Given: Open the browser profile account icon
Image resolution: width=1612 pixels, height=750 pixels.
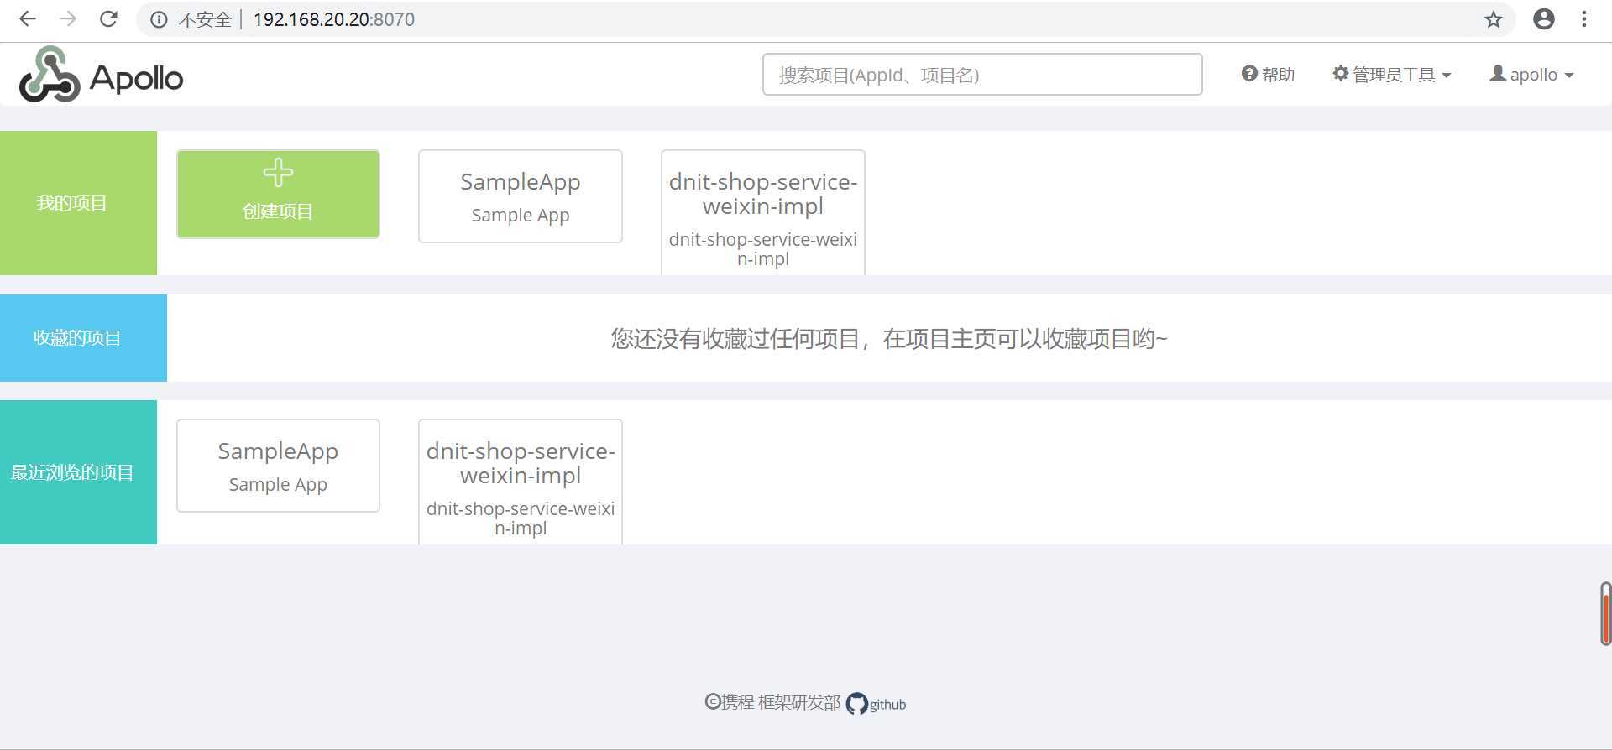Looking at the screenshot, I should pos(1543,19).
